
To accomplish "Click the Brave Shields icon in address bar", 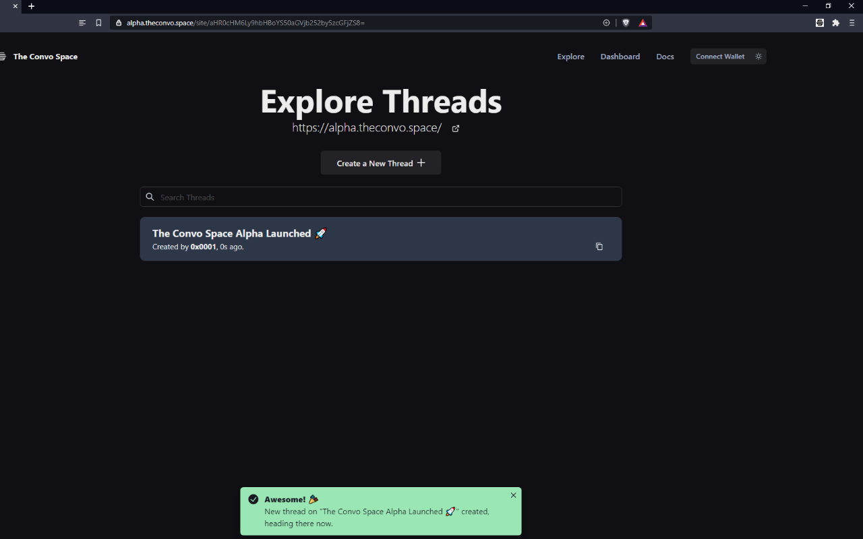I will pos(626,22).
